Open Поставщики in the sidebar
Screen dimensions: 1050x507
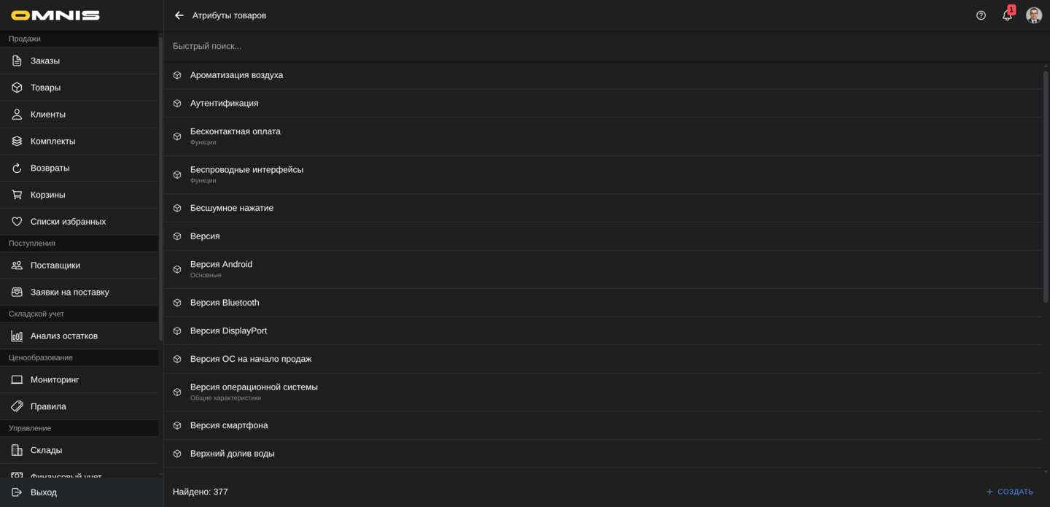pyautogui.click(x=55, y=266)
